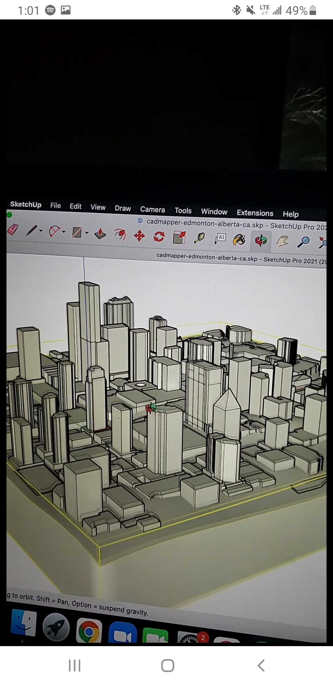Open Google Chrome from the Dock

(x=89, y=631)
